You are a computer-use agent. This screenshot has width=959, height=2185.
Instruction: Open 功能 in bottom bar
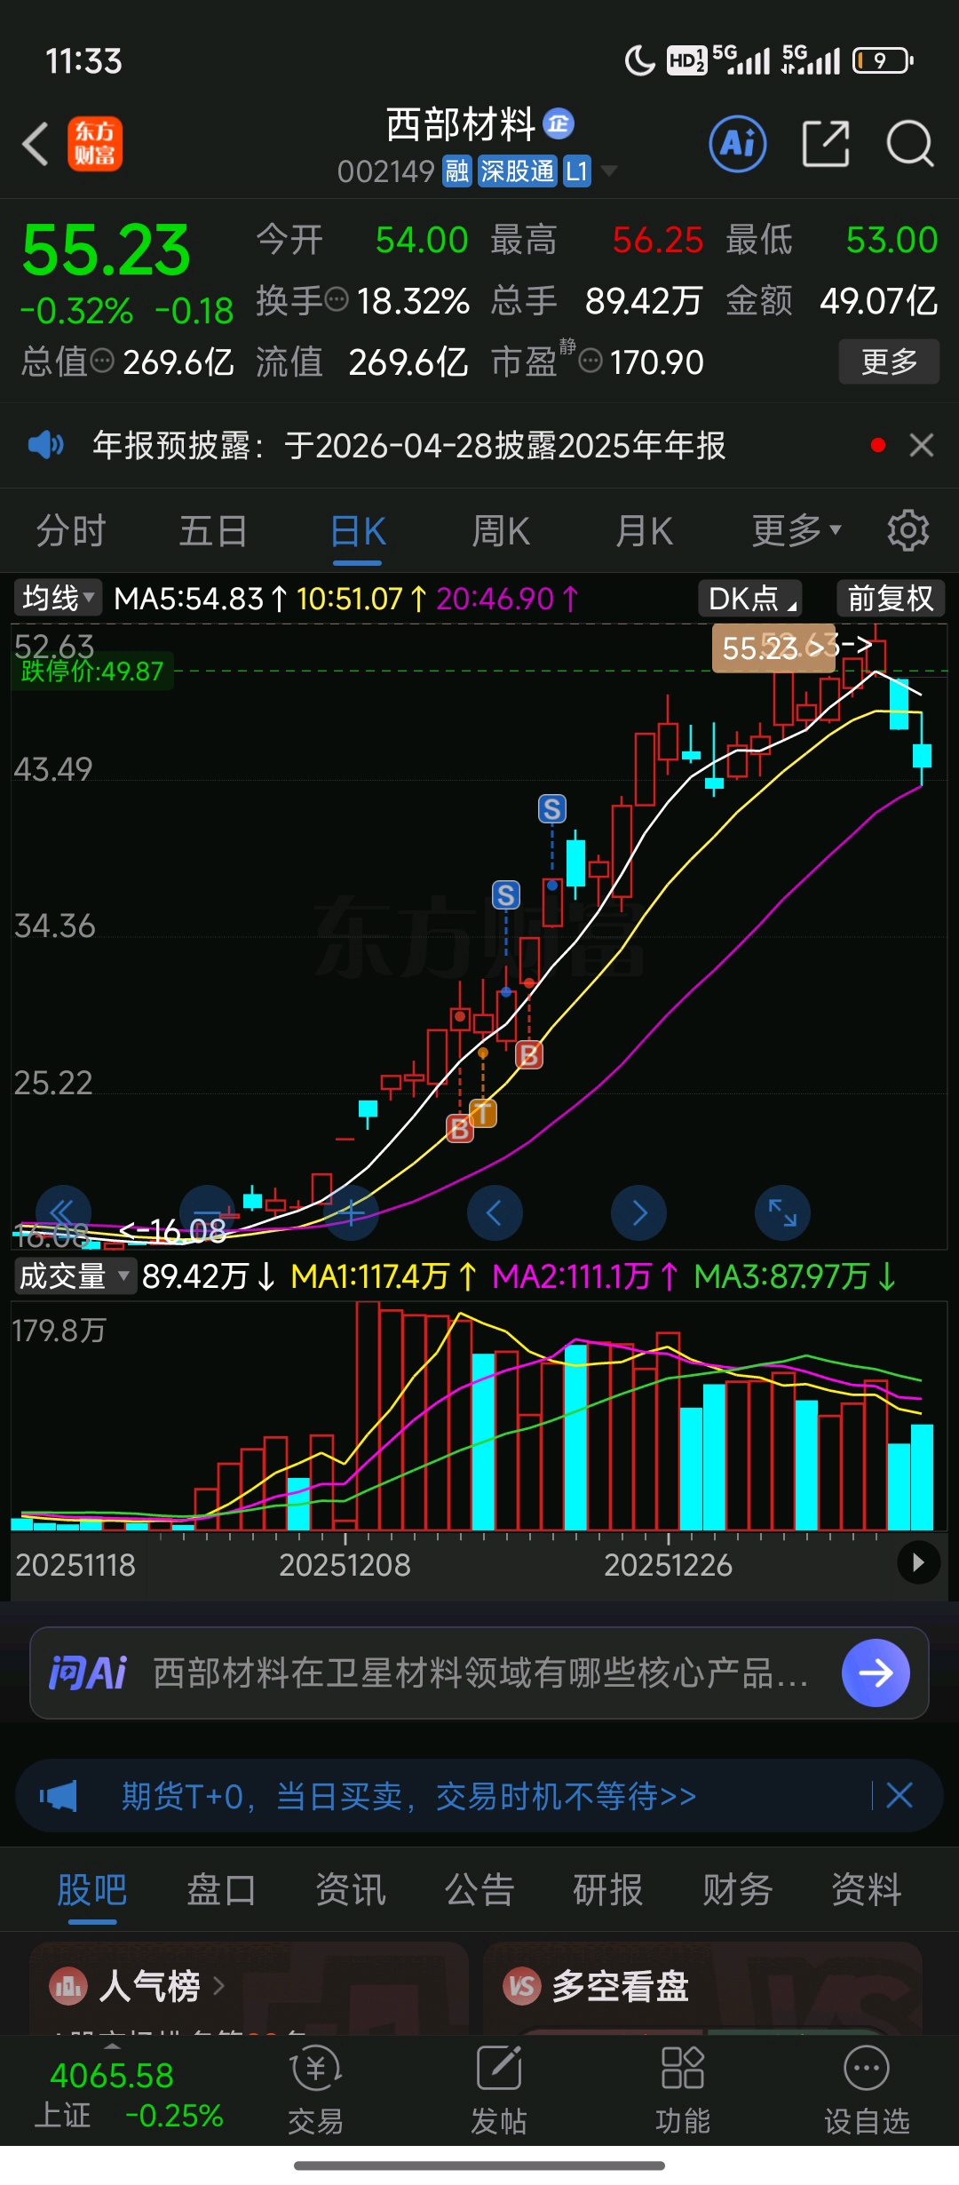coord(683,2089)
